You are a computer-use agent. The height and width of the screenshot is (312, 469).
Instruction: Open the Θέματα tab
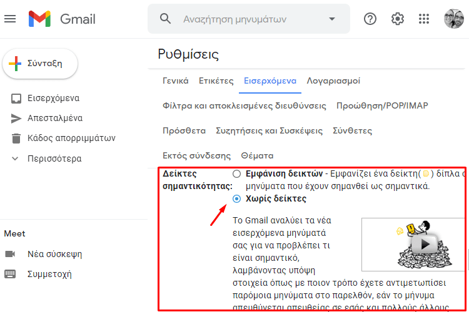coord(257,156)
